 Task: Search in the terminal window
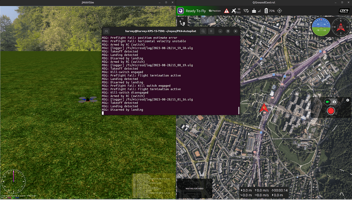pos(203,31)
